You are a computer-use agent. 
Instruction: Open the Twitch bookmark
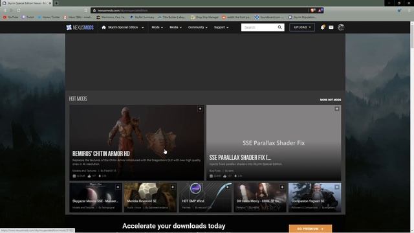28,17
